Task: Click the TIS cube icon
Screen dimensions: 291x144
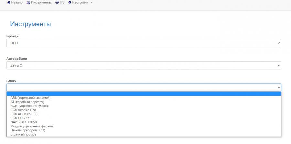Action: point(57,2)
